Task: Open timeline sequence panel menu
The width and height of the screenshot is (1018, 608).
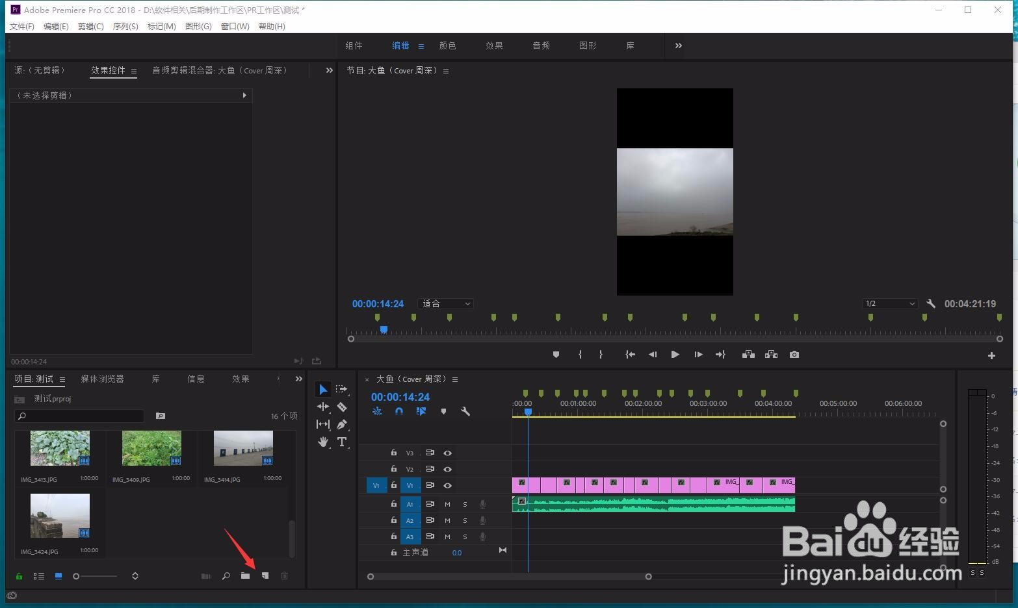Action: pyautogui.click(x=455, y=379)
